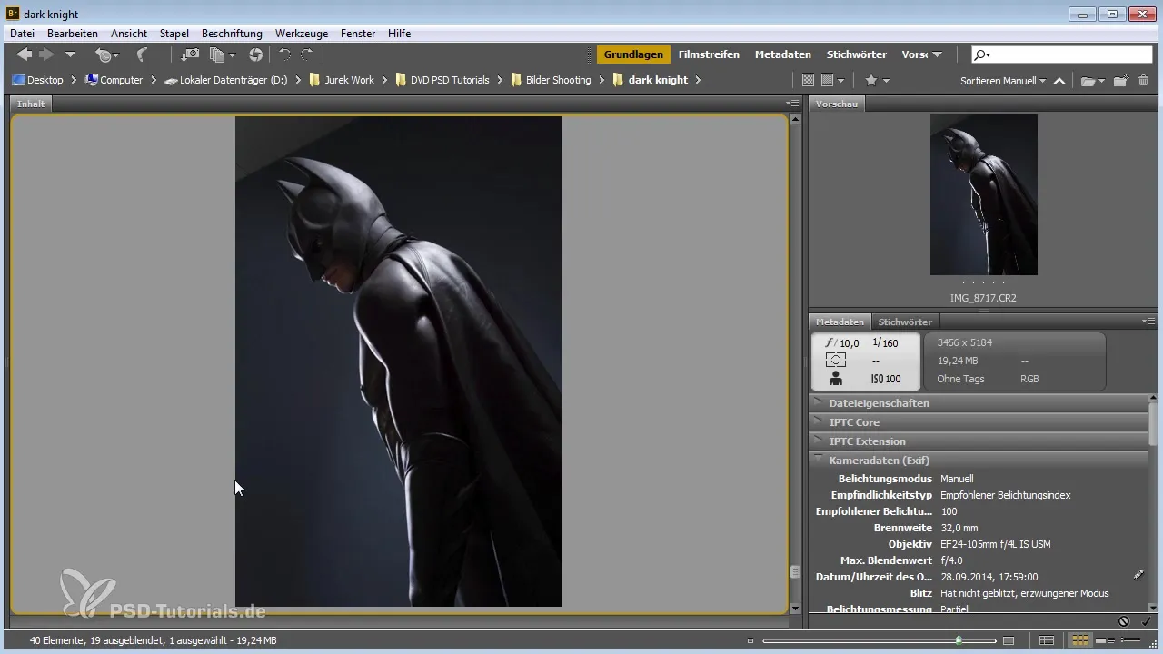Click the pencil edit icon beside date field
Viewport: 1163px width, 654px height.
[1139, 575]
